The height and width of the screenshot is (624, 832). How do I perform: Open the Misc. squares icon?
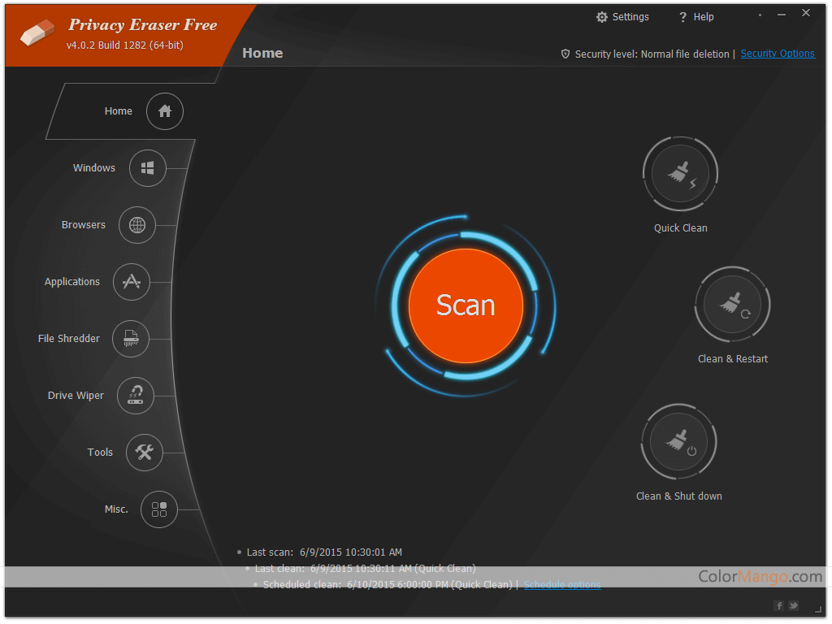click(159, 509)
